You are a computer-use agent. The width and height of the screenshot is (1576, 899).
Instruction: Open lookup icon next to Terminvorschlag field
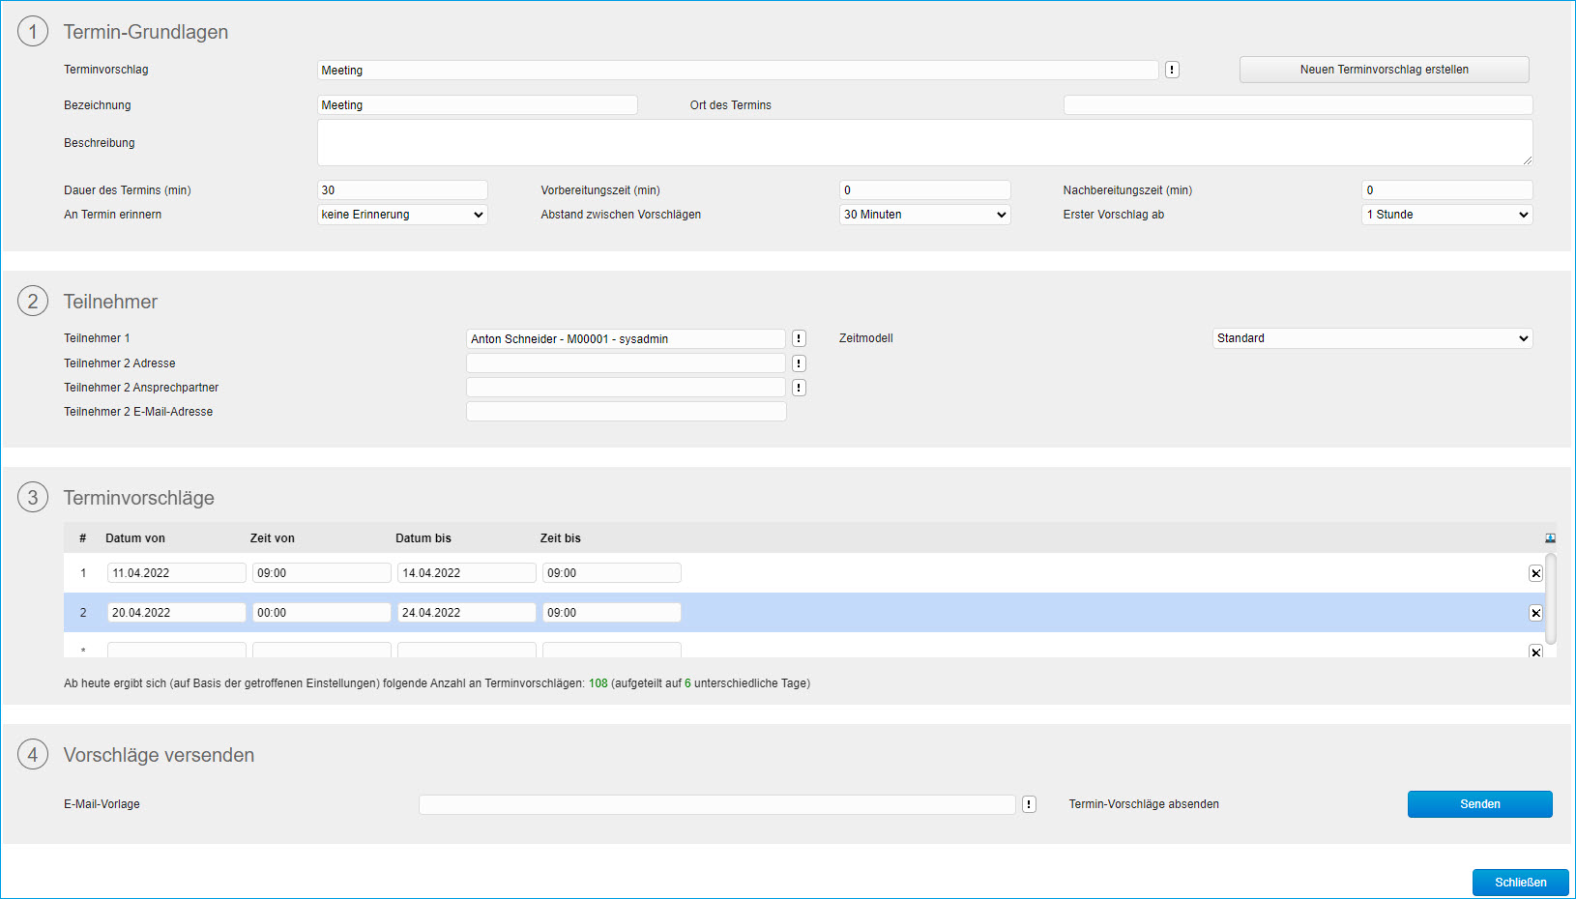click(x=1172, y=70)
